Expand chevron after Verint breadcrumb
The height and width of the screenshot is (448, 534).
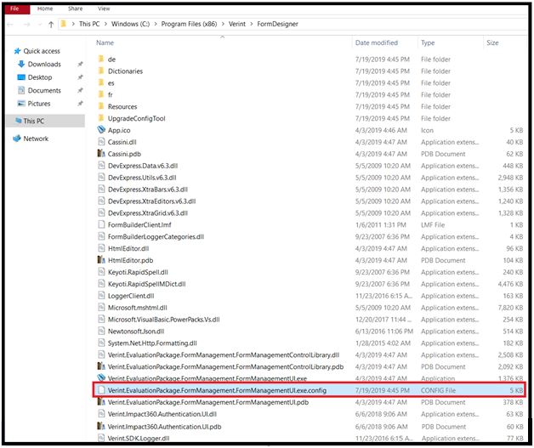click(252, 24)
